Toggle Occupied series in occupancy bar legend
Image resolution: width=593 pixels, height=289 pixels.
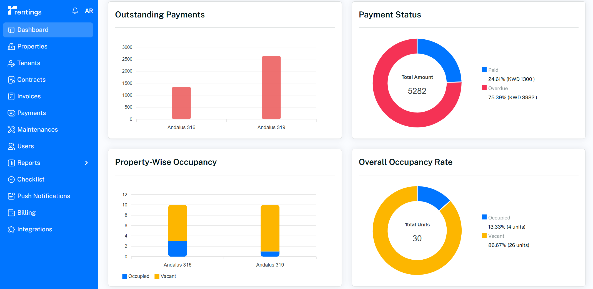(136, 276)
